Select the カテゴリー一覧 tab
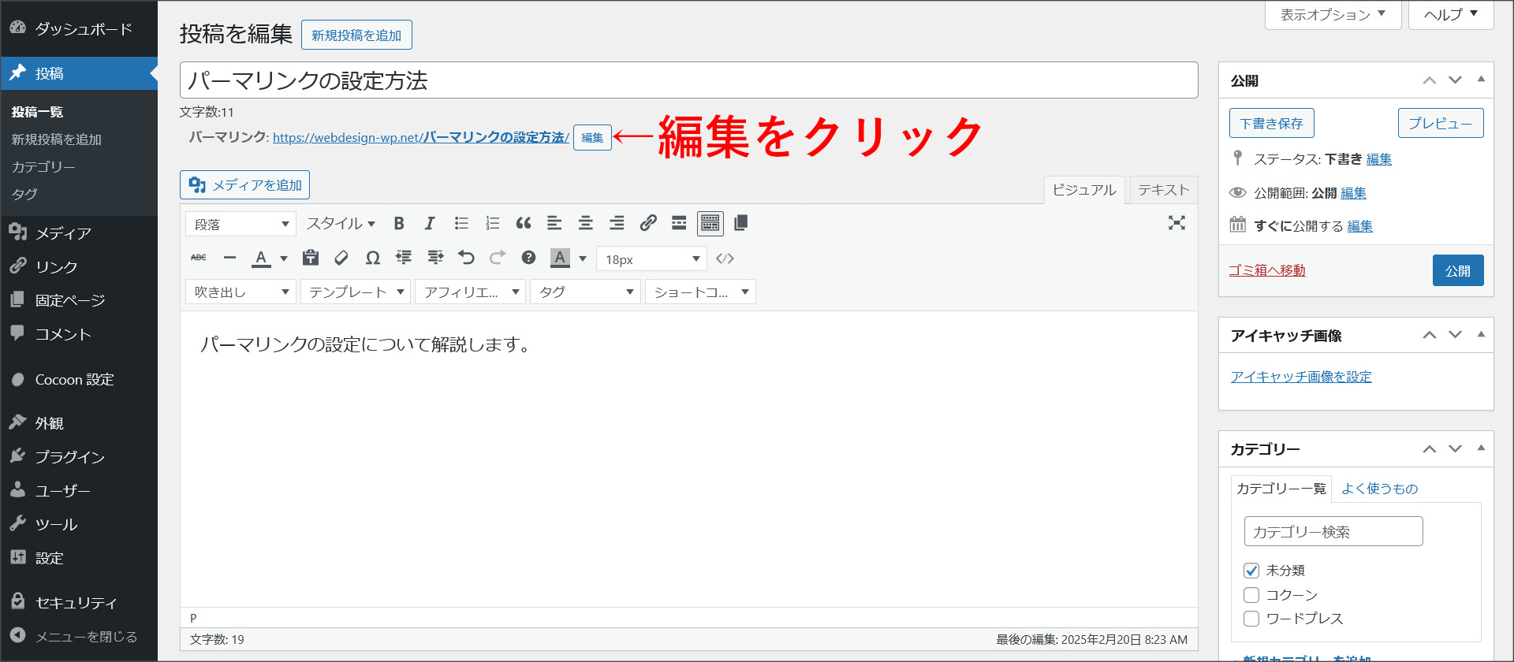 point(1281,489)
